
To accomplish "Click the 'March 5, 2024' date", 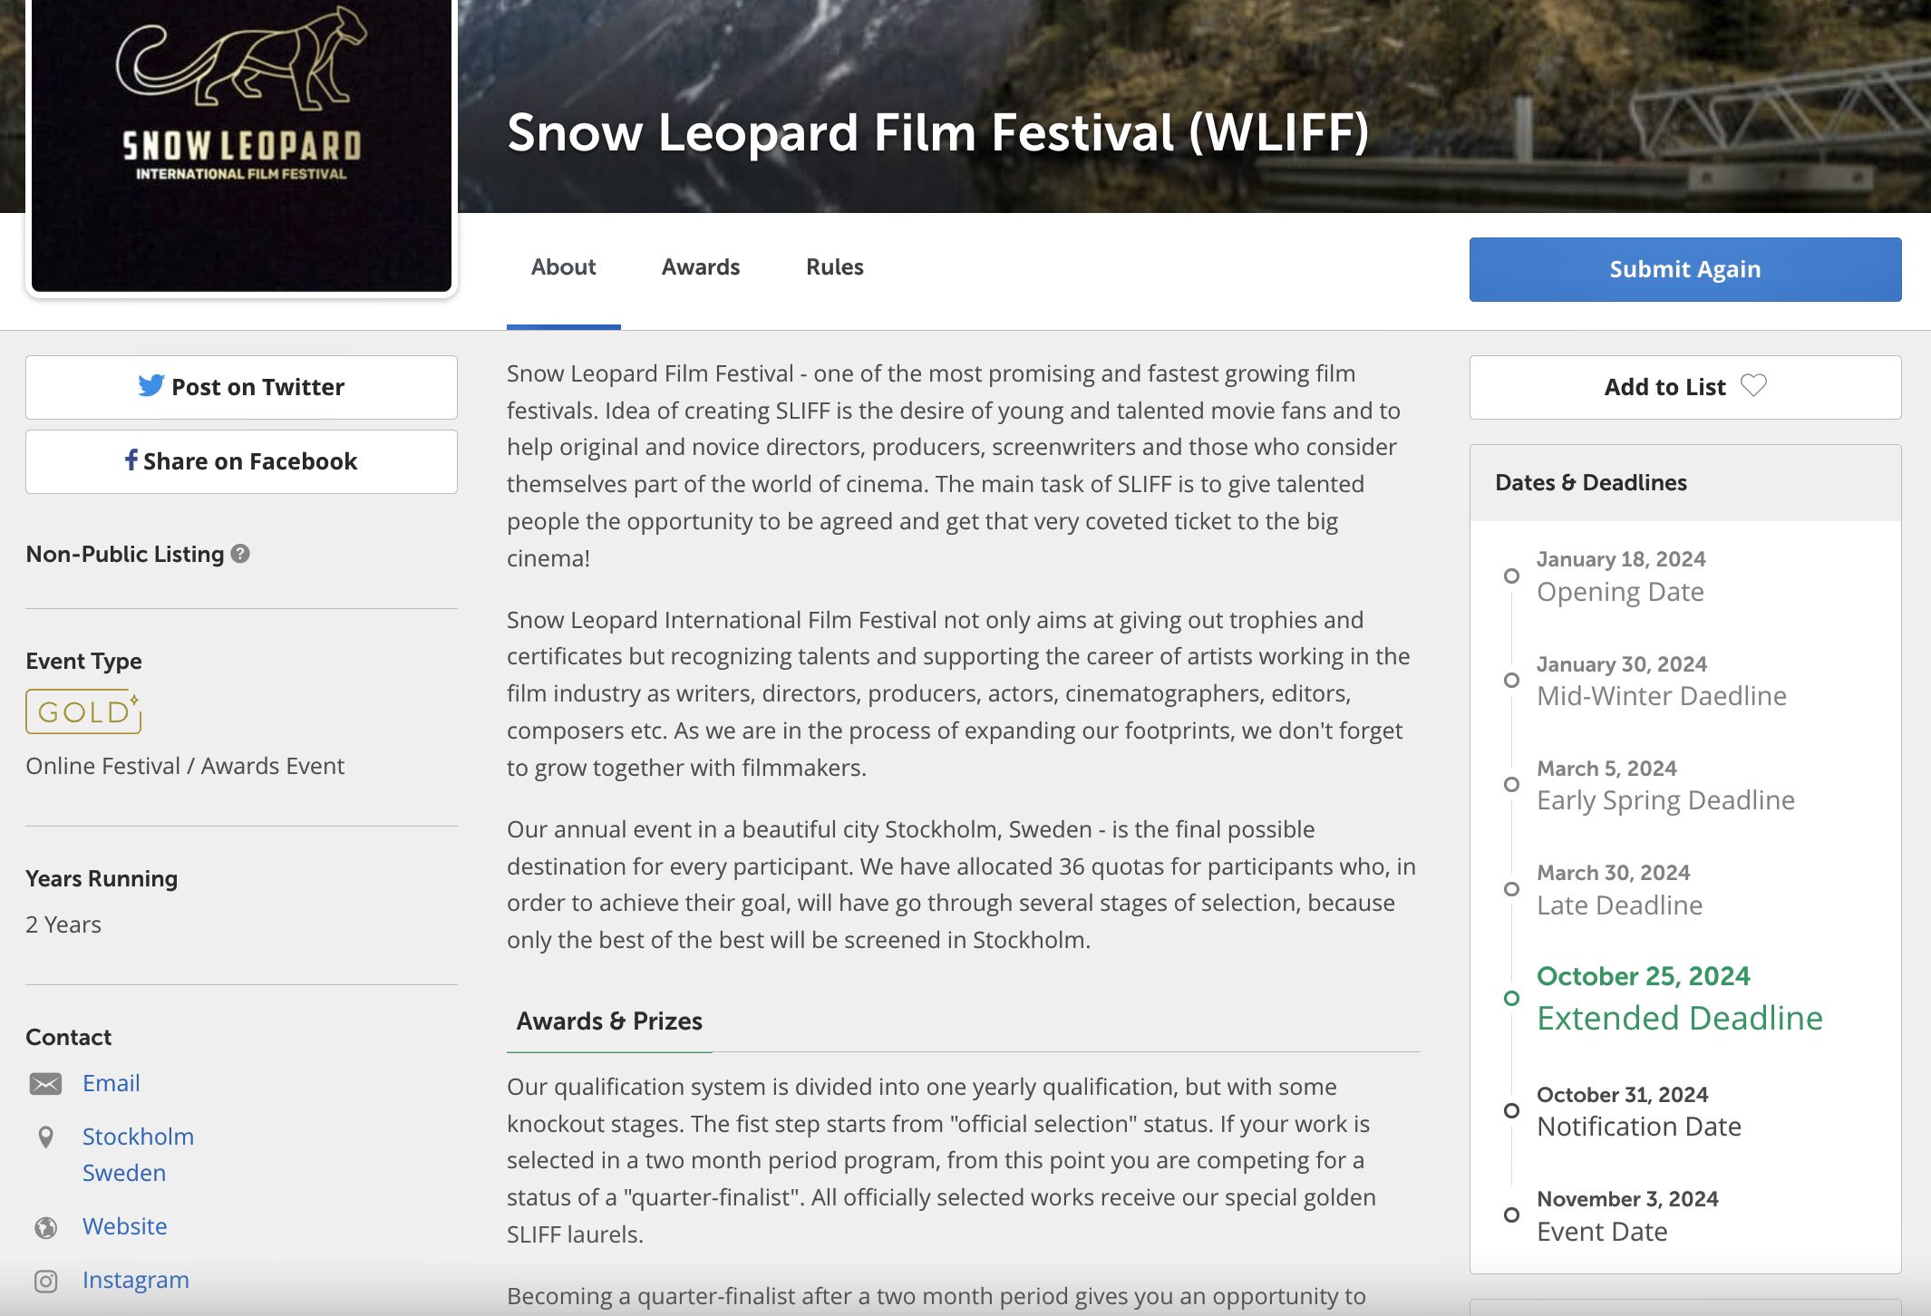I will tap(1606, 769).
